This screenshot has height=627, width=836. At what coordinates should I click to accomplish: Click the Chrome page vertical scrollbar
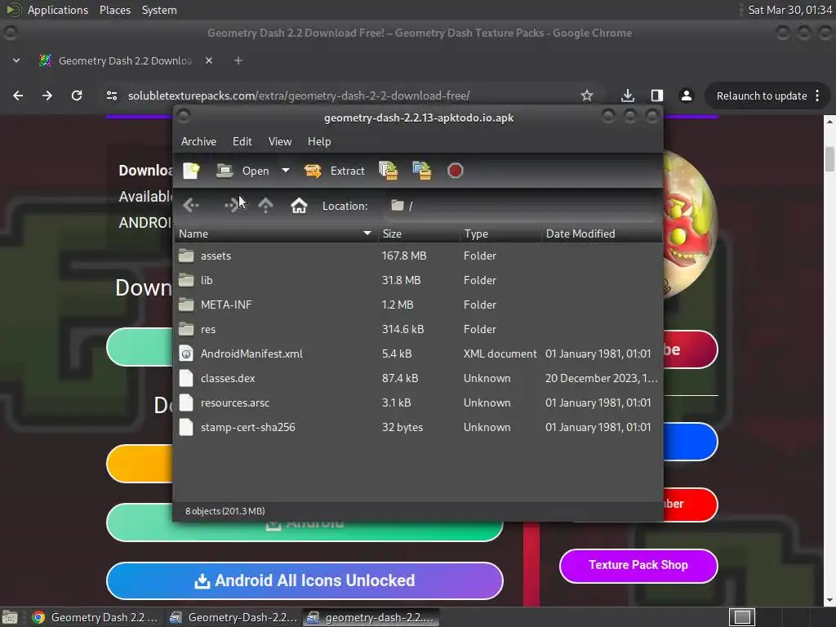(829, 159)
